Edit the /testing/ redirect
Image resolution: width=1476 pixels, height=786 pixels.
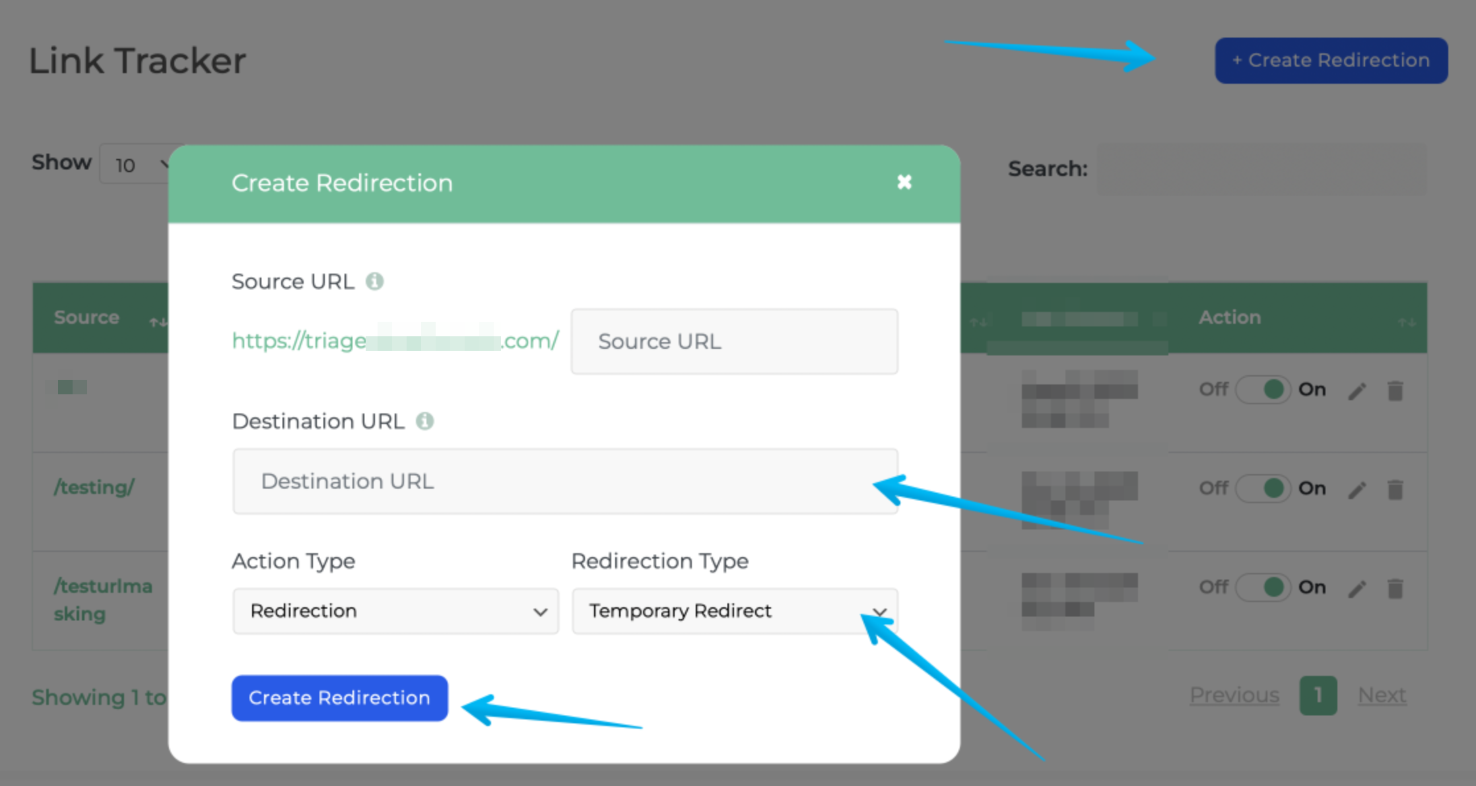1357,489
